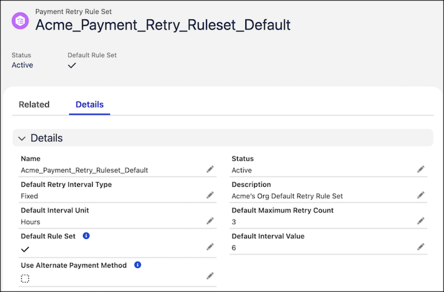Edit Description field pencil icon

coord(421,195)
